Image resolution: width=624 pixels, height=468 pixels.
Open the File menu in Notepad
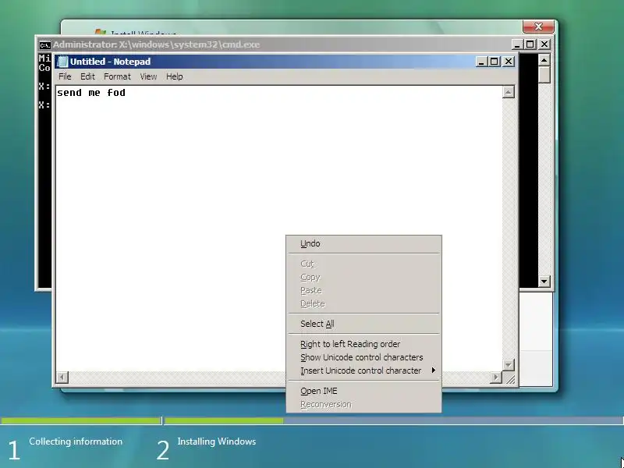click(x=65, y=76)
